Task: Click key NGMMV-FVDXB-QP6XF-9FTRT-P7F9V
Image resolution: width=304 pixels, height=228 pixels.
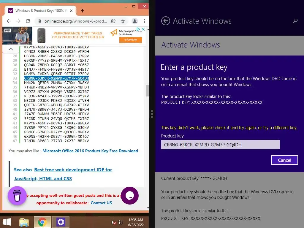Action: (x=56, y=74)
